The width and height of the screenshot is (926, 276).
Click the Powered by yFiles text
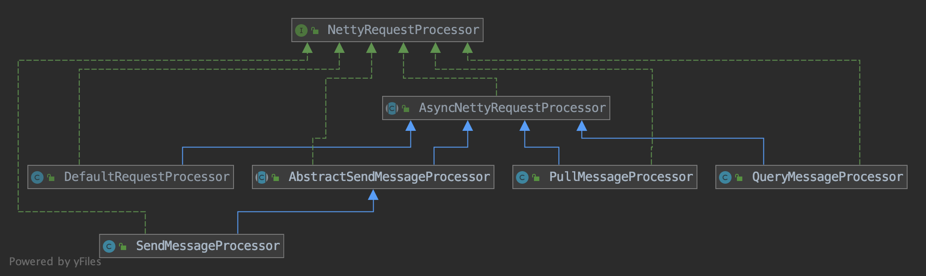pos(55,262)
